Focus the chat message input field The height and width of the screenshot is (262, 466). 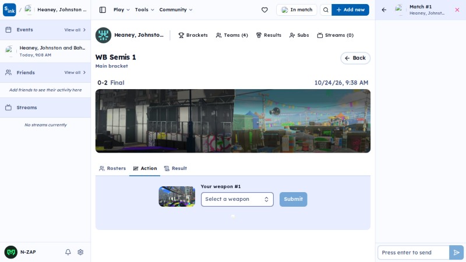point(414,253)
